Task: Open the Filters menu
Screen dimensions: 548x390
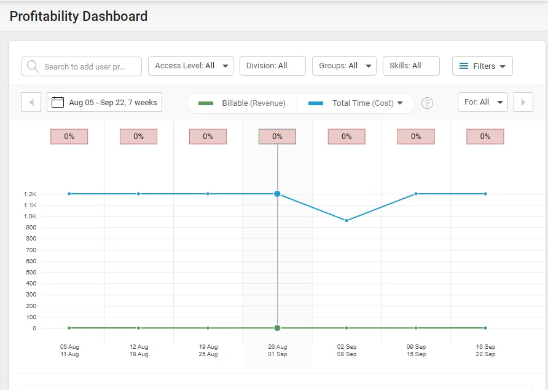Action: [x=482, y=66]
